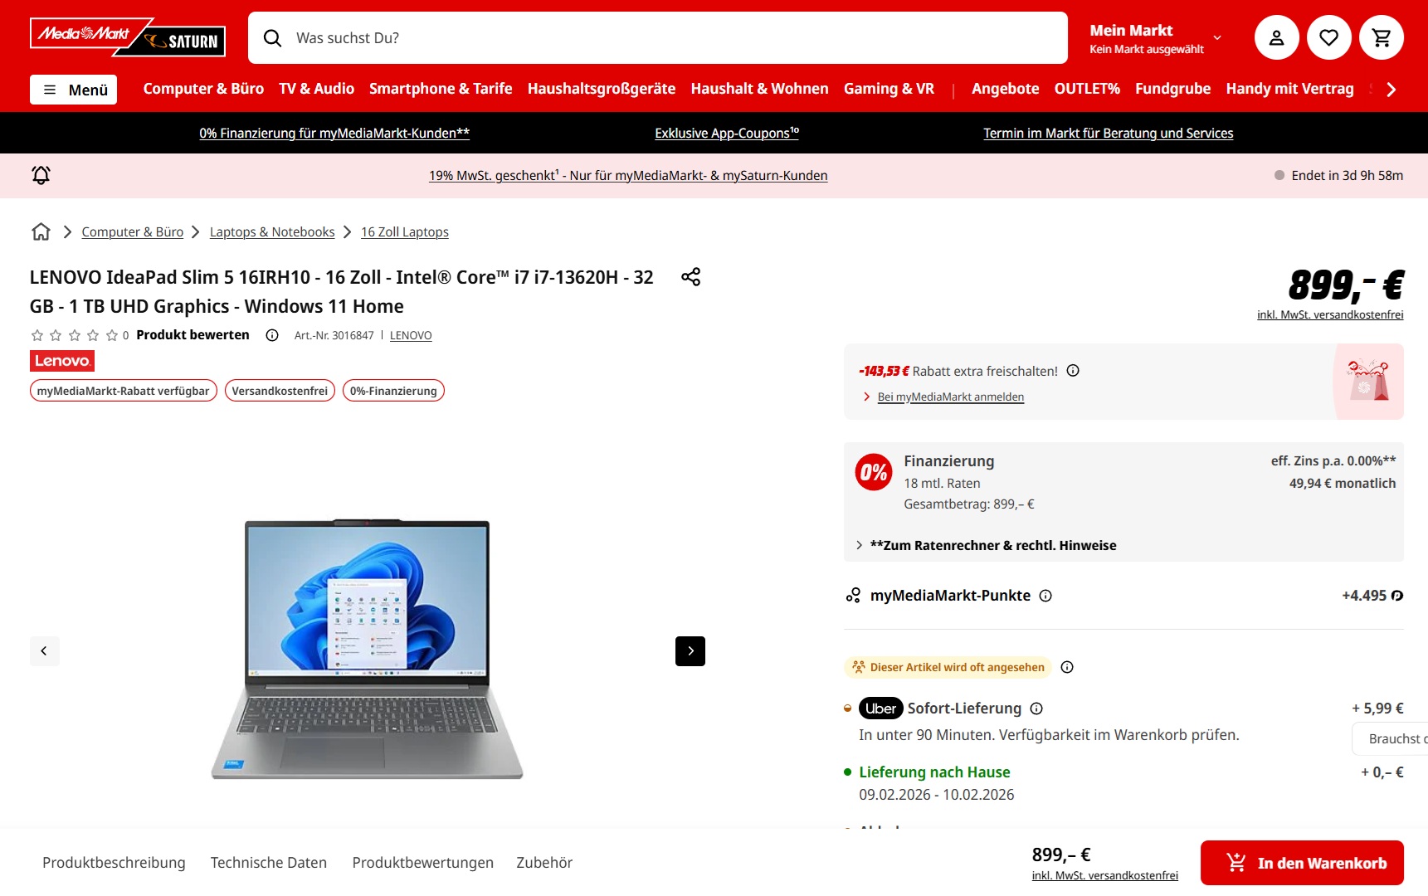Click 0%-Finanzierung tag
The width and height of the screenshot is (1428, 896).
[393, 391]
